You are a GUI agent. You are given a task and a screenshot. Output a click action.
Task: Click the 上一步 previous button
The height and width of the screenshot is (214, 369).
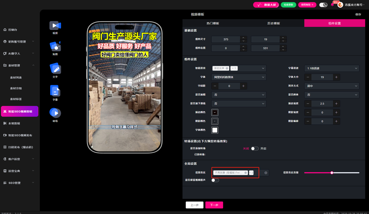coord(194,205)
